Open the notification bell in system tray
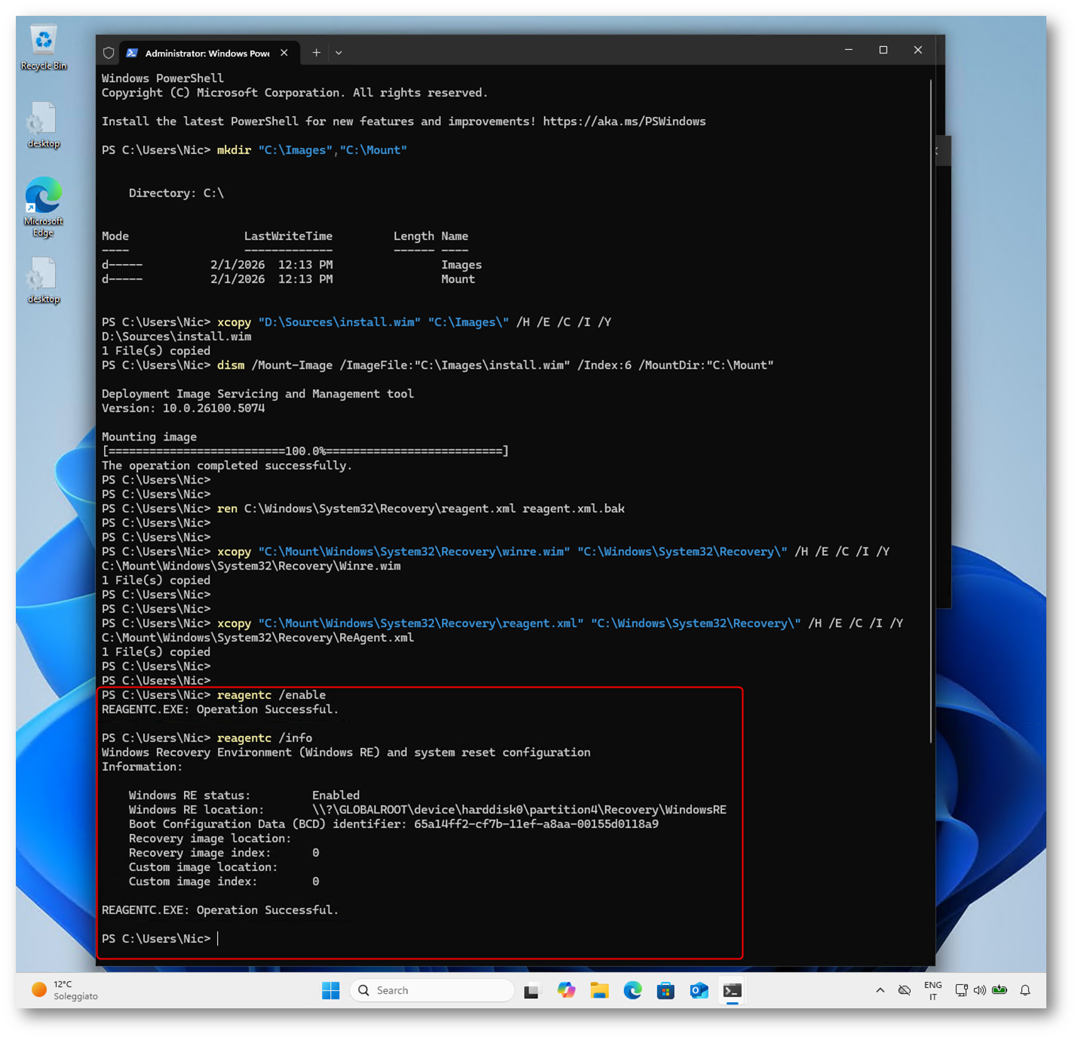Screen dimensions: 1078x1040 point(1024,990)
